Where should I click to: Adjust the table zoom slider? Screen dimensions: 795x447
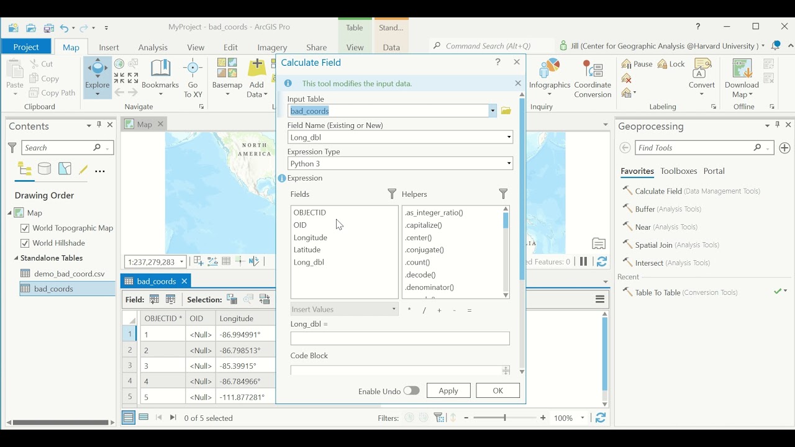pyautogui.click(x=504, y=418)
